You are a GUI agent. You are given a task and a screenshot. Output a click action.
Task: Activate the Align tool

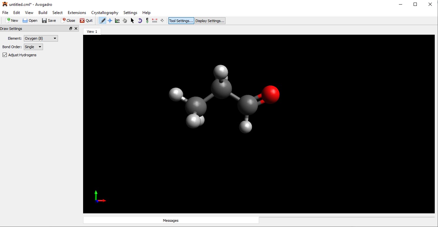click(162, 20)
